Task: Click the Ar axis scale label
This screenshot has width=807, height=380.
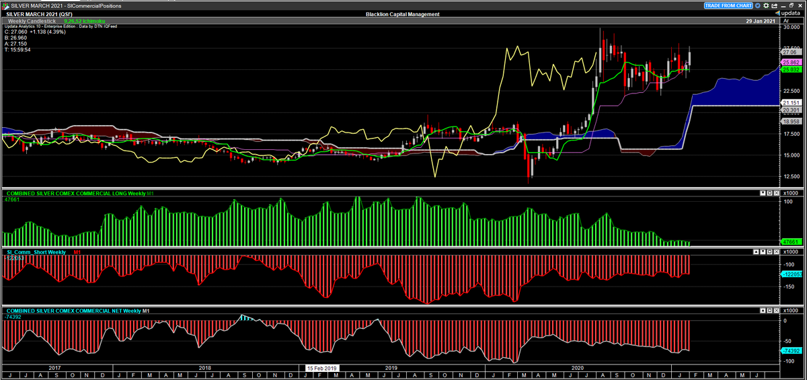Action: 786,22
